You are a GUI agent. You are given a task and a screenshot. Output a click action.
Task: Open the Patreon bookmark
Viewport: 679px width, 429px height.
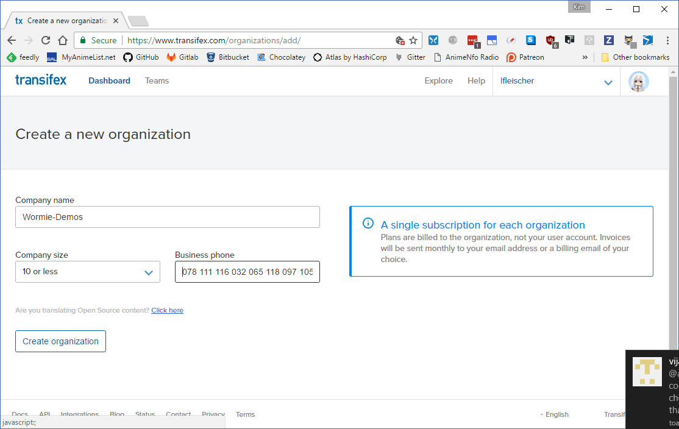point(525,57)
